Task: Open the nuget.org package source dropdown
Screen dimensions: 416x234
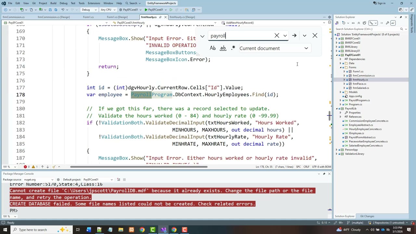Action: [x=38, y=180]
